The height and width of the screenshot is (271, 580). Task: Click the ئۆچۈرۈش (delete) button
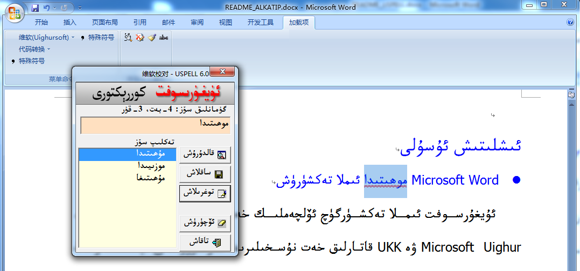click(205, 223)
